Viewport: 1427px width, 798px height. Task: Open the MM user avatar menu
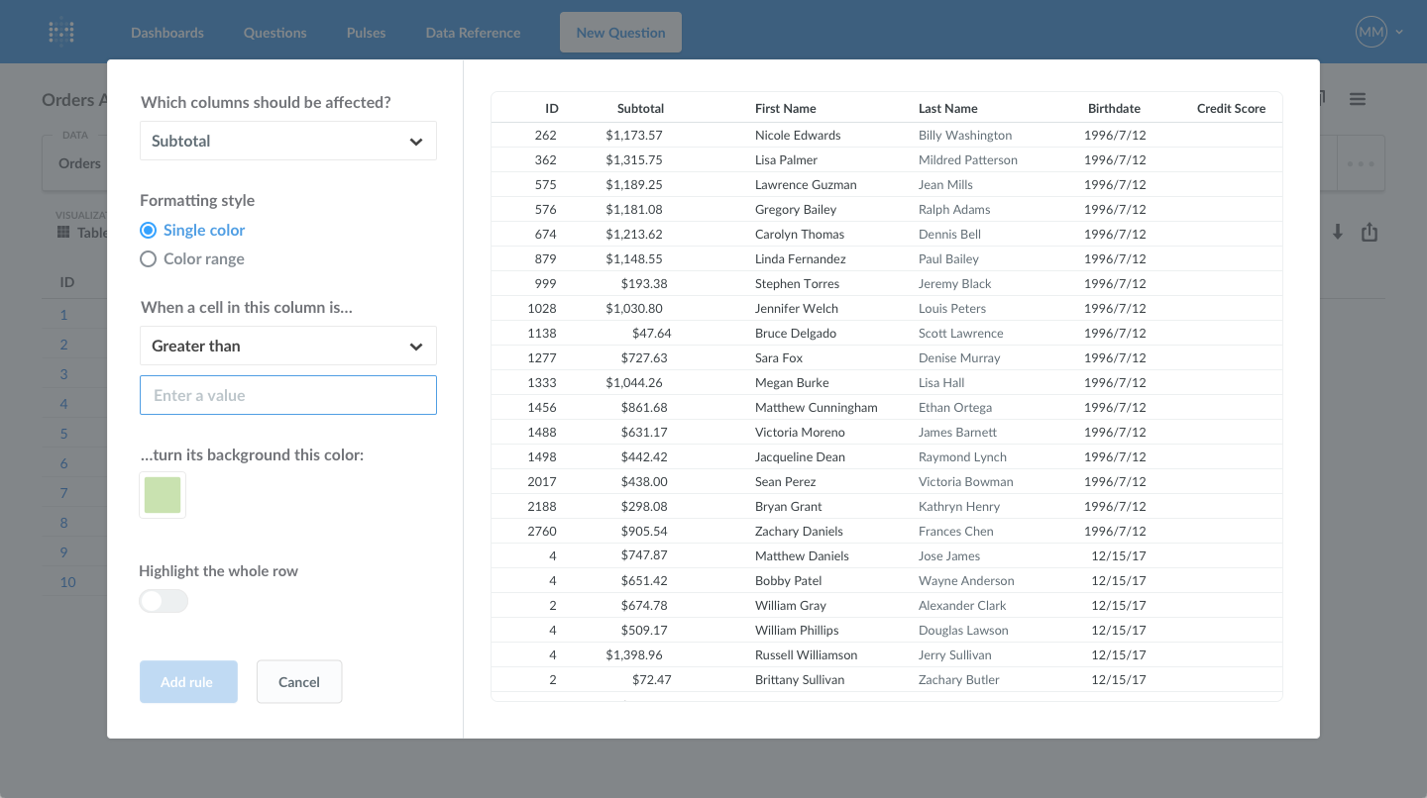click(x=1371, y=32)
